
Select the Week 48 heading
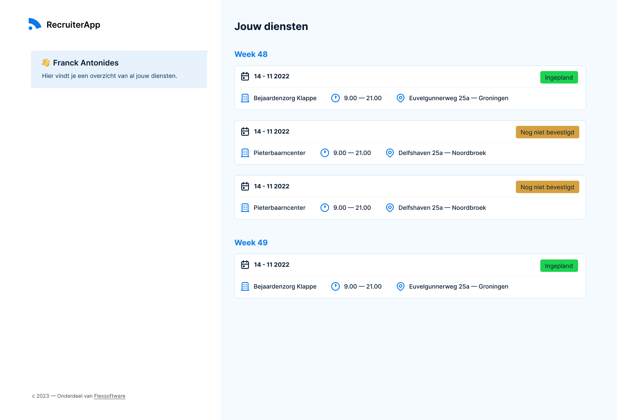[251, 54]
